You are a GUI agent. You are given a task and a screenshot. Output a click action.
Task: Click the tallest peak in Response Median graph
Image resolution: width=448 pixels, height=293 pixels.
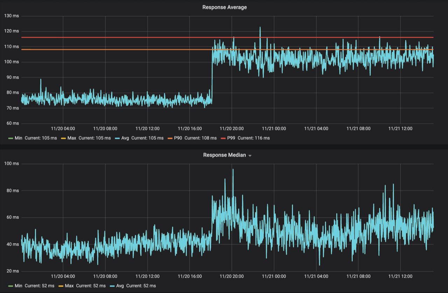pyautogui.click(x=233, y=170)
